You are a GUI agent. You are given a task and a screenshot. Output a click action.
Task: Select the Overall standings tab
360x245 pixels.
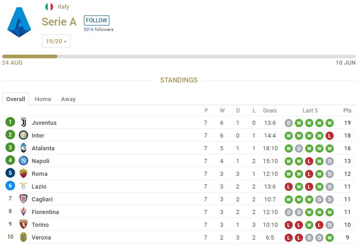pyautogui.click(x=15, y=99)
